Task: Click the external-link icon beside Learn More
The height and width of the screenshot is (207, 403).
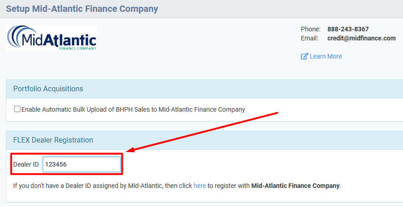Action: tap(304, 56)
